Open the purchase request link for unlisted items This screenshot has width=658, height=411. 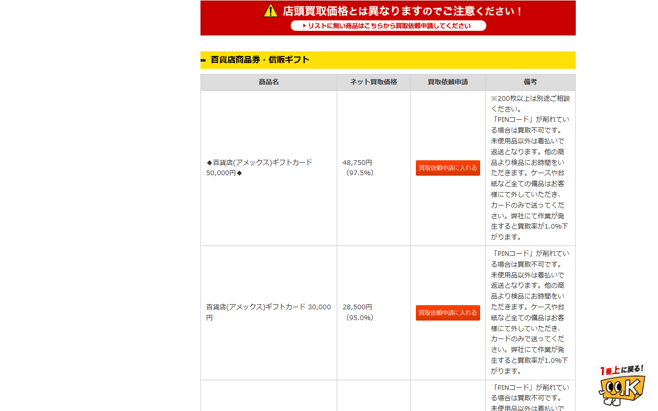pos(388,26)
